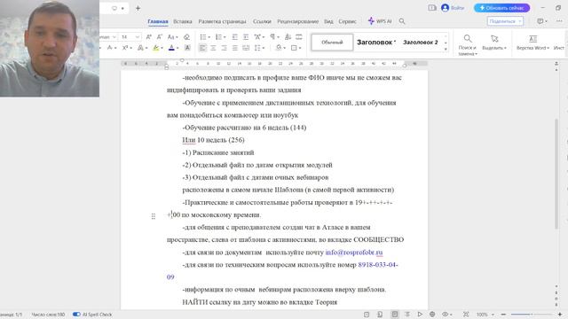Zoom in with the plus icon
The height and width of the screenshot is (319, 568).
[560, 315]
